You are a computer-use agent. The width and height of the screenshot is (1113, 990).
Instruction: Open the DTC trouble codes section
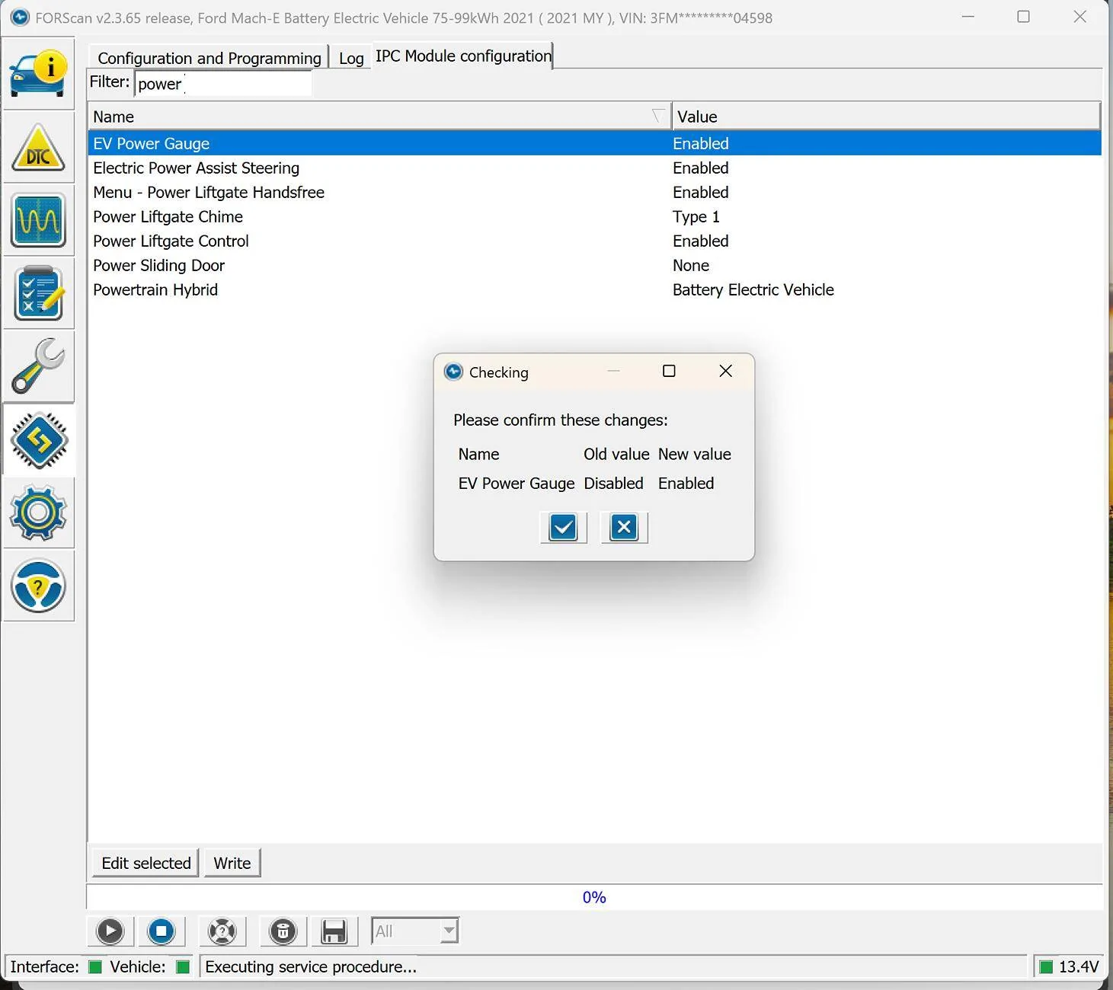tap(38, 147)
